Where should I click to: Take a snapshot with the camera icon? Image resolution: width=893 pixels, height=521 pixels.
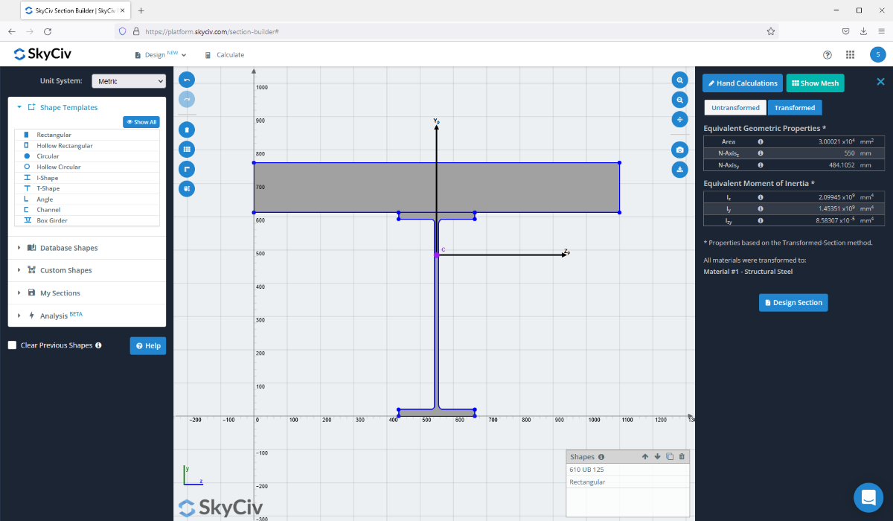[679, 149]
